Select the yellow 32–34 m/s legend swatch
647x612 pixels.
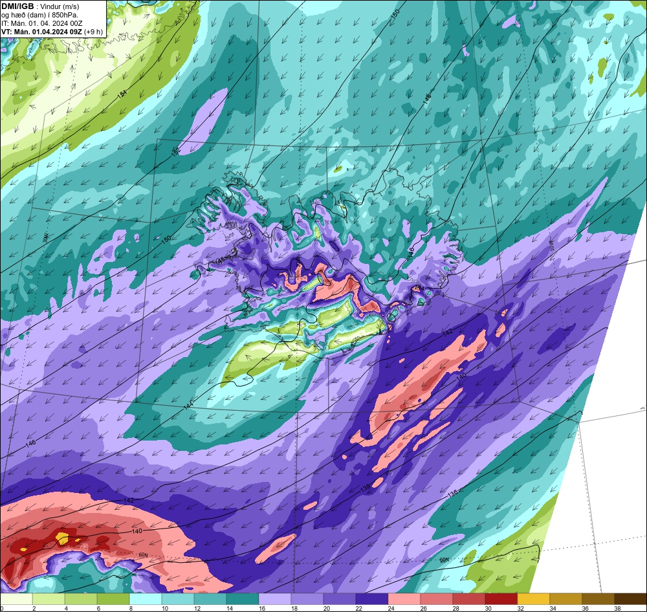click(x=533, y=599)
